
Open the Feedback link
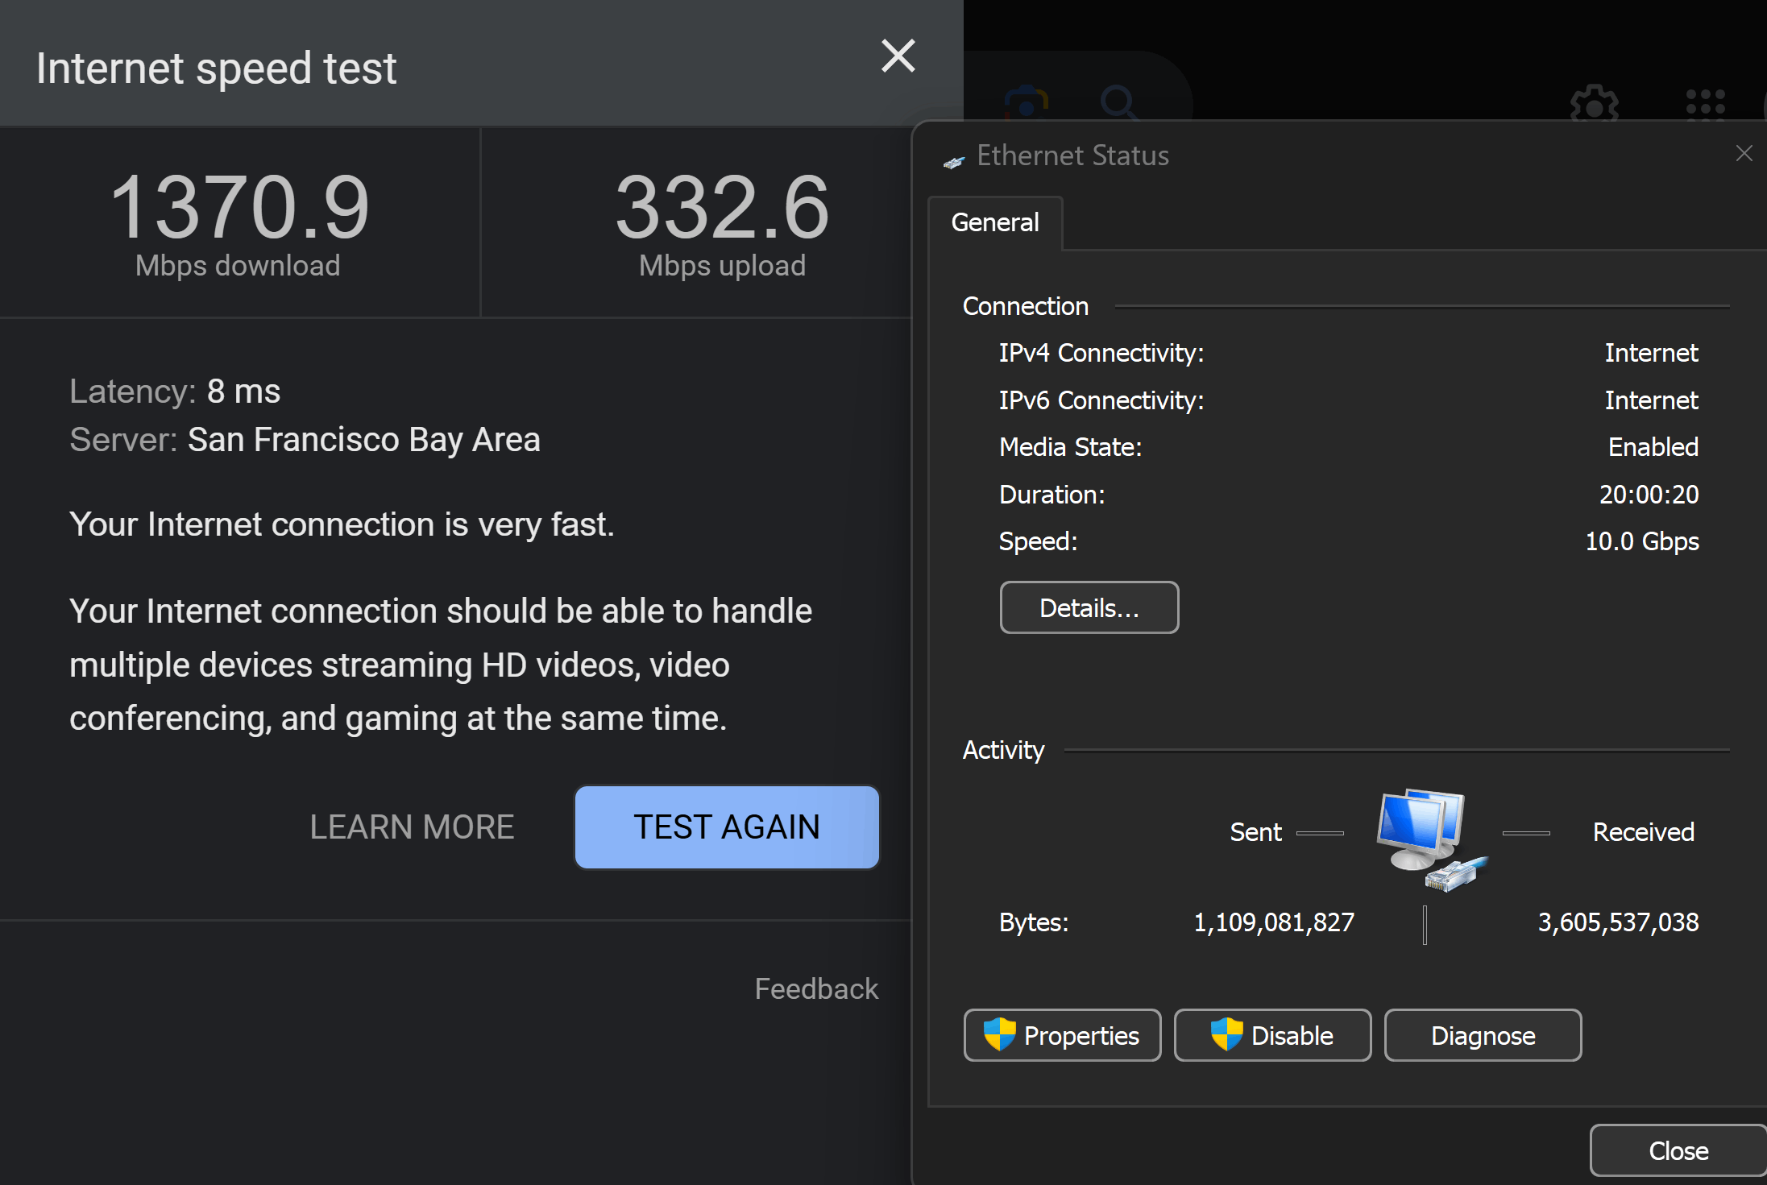(815, 988)
